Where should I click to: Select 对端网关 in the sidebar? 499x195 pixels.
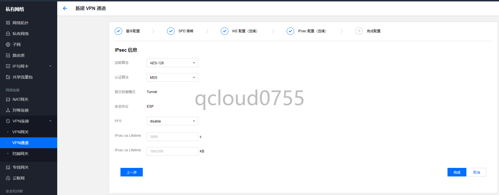(x=20, y=154)
